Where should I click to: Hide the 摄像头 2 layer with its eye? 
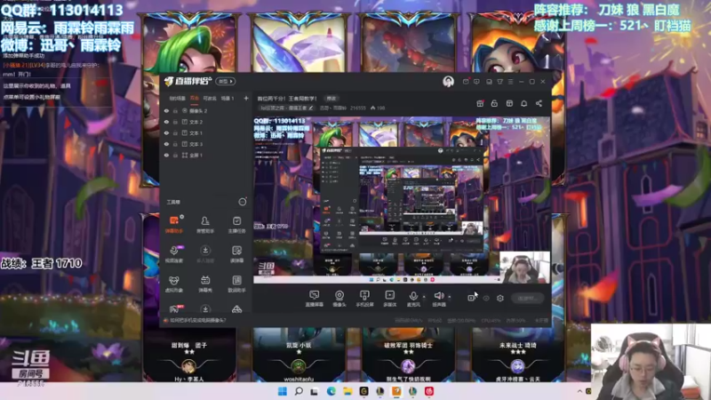(x=166, y=110)
